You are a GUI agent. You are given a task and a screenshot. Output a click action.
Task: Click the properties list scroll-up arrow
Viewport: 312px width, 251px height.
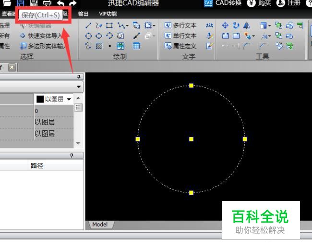[78, 98]
